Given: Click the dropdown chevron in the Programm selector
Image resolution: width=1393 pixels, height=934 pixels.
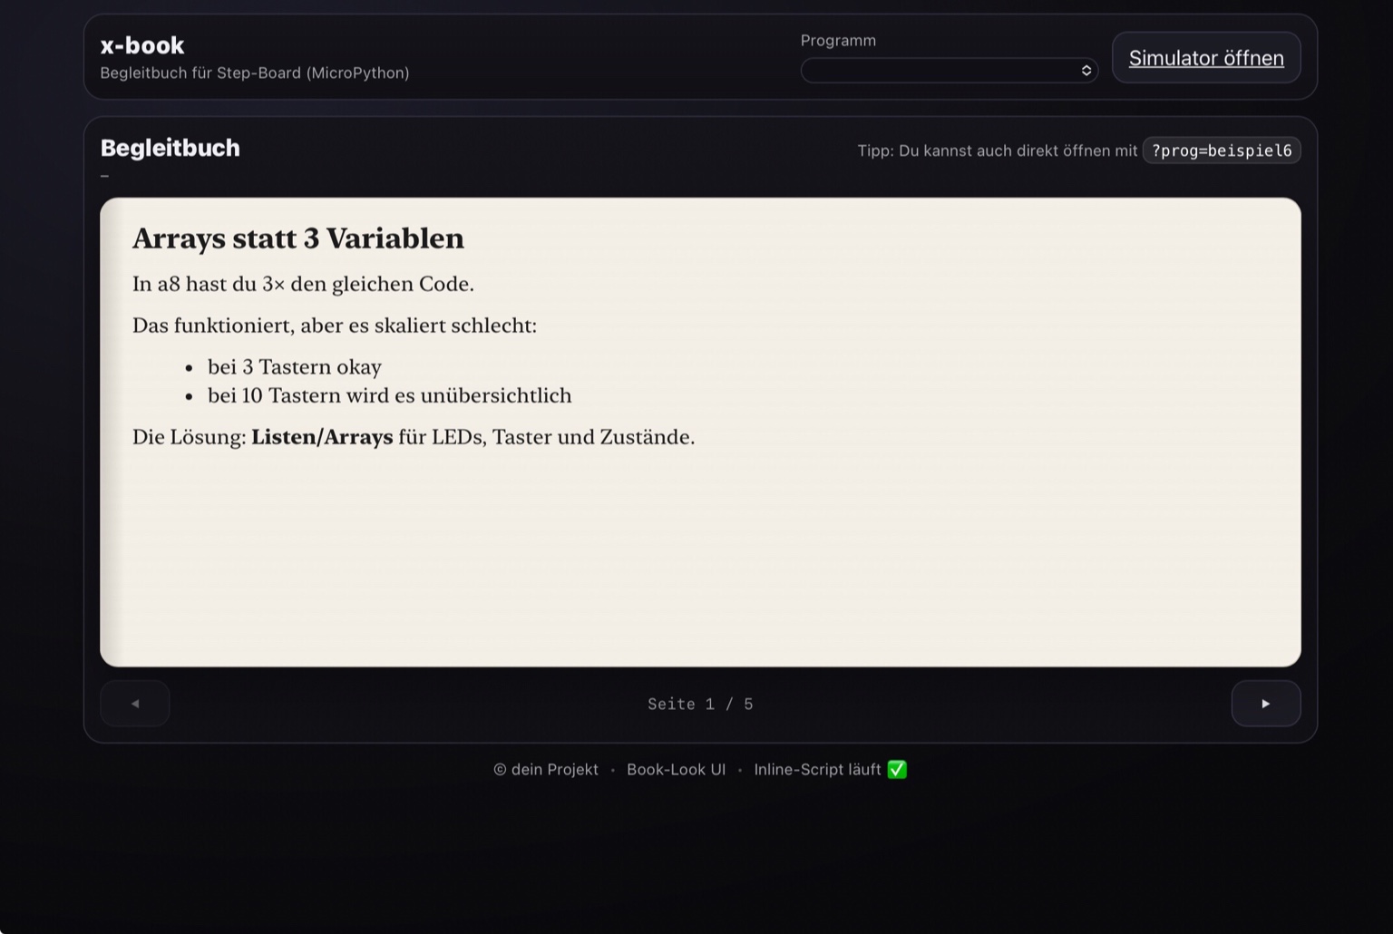Looking at the screenshot, I should (x=1085, y=70).
